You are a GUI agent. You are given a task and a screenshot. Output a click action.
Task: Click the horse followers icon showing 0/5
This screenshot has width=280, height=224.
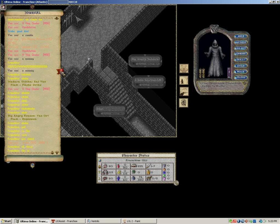pos(149,178)
